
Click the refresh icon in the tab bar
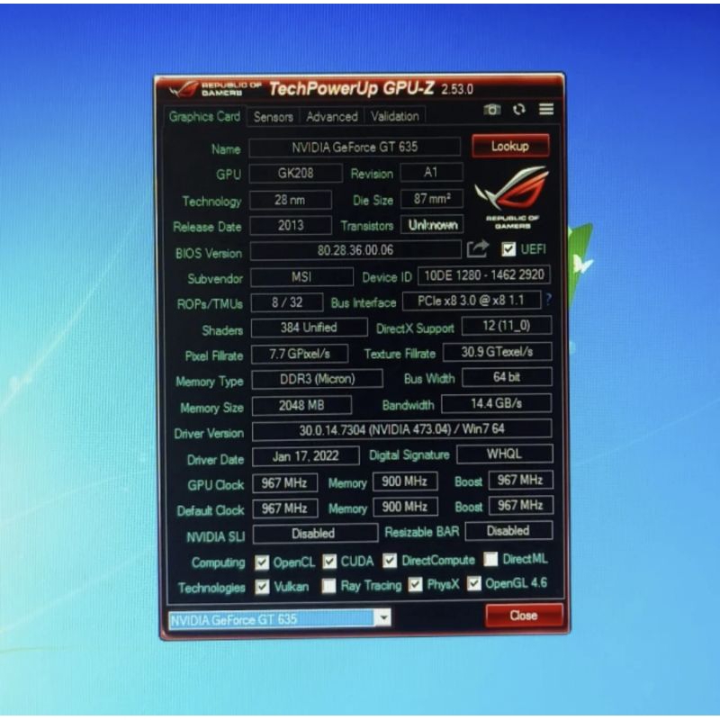click(x=519, y=110)
